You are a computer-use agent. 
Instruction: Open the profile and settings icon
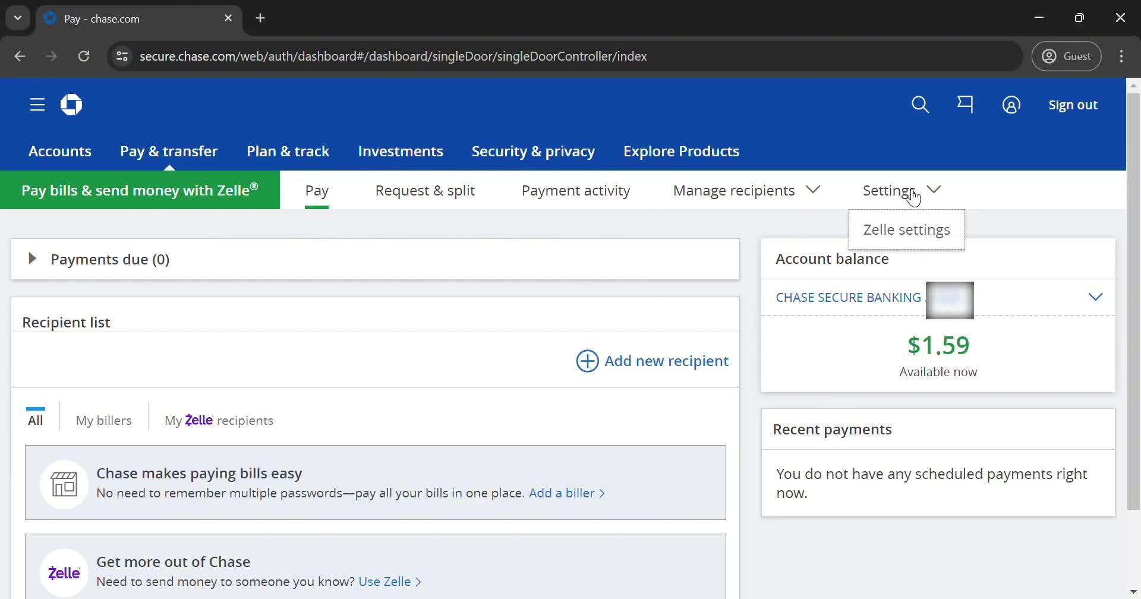pyautogui.click(x=1011, y=105)
